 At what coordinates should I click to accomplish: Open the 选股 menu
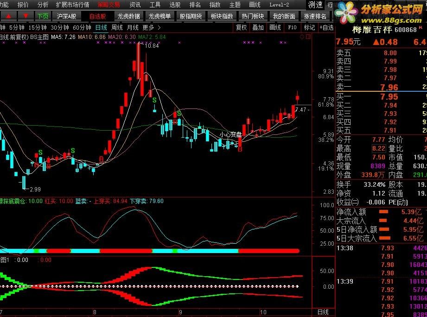coord(175,5)
